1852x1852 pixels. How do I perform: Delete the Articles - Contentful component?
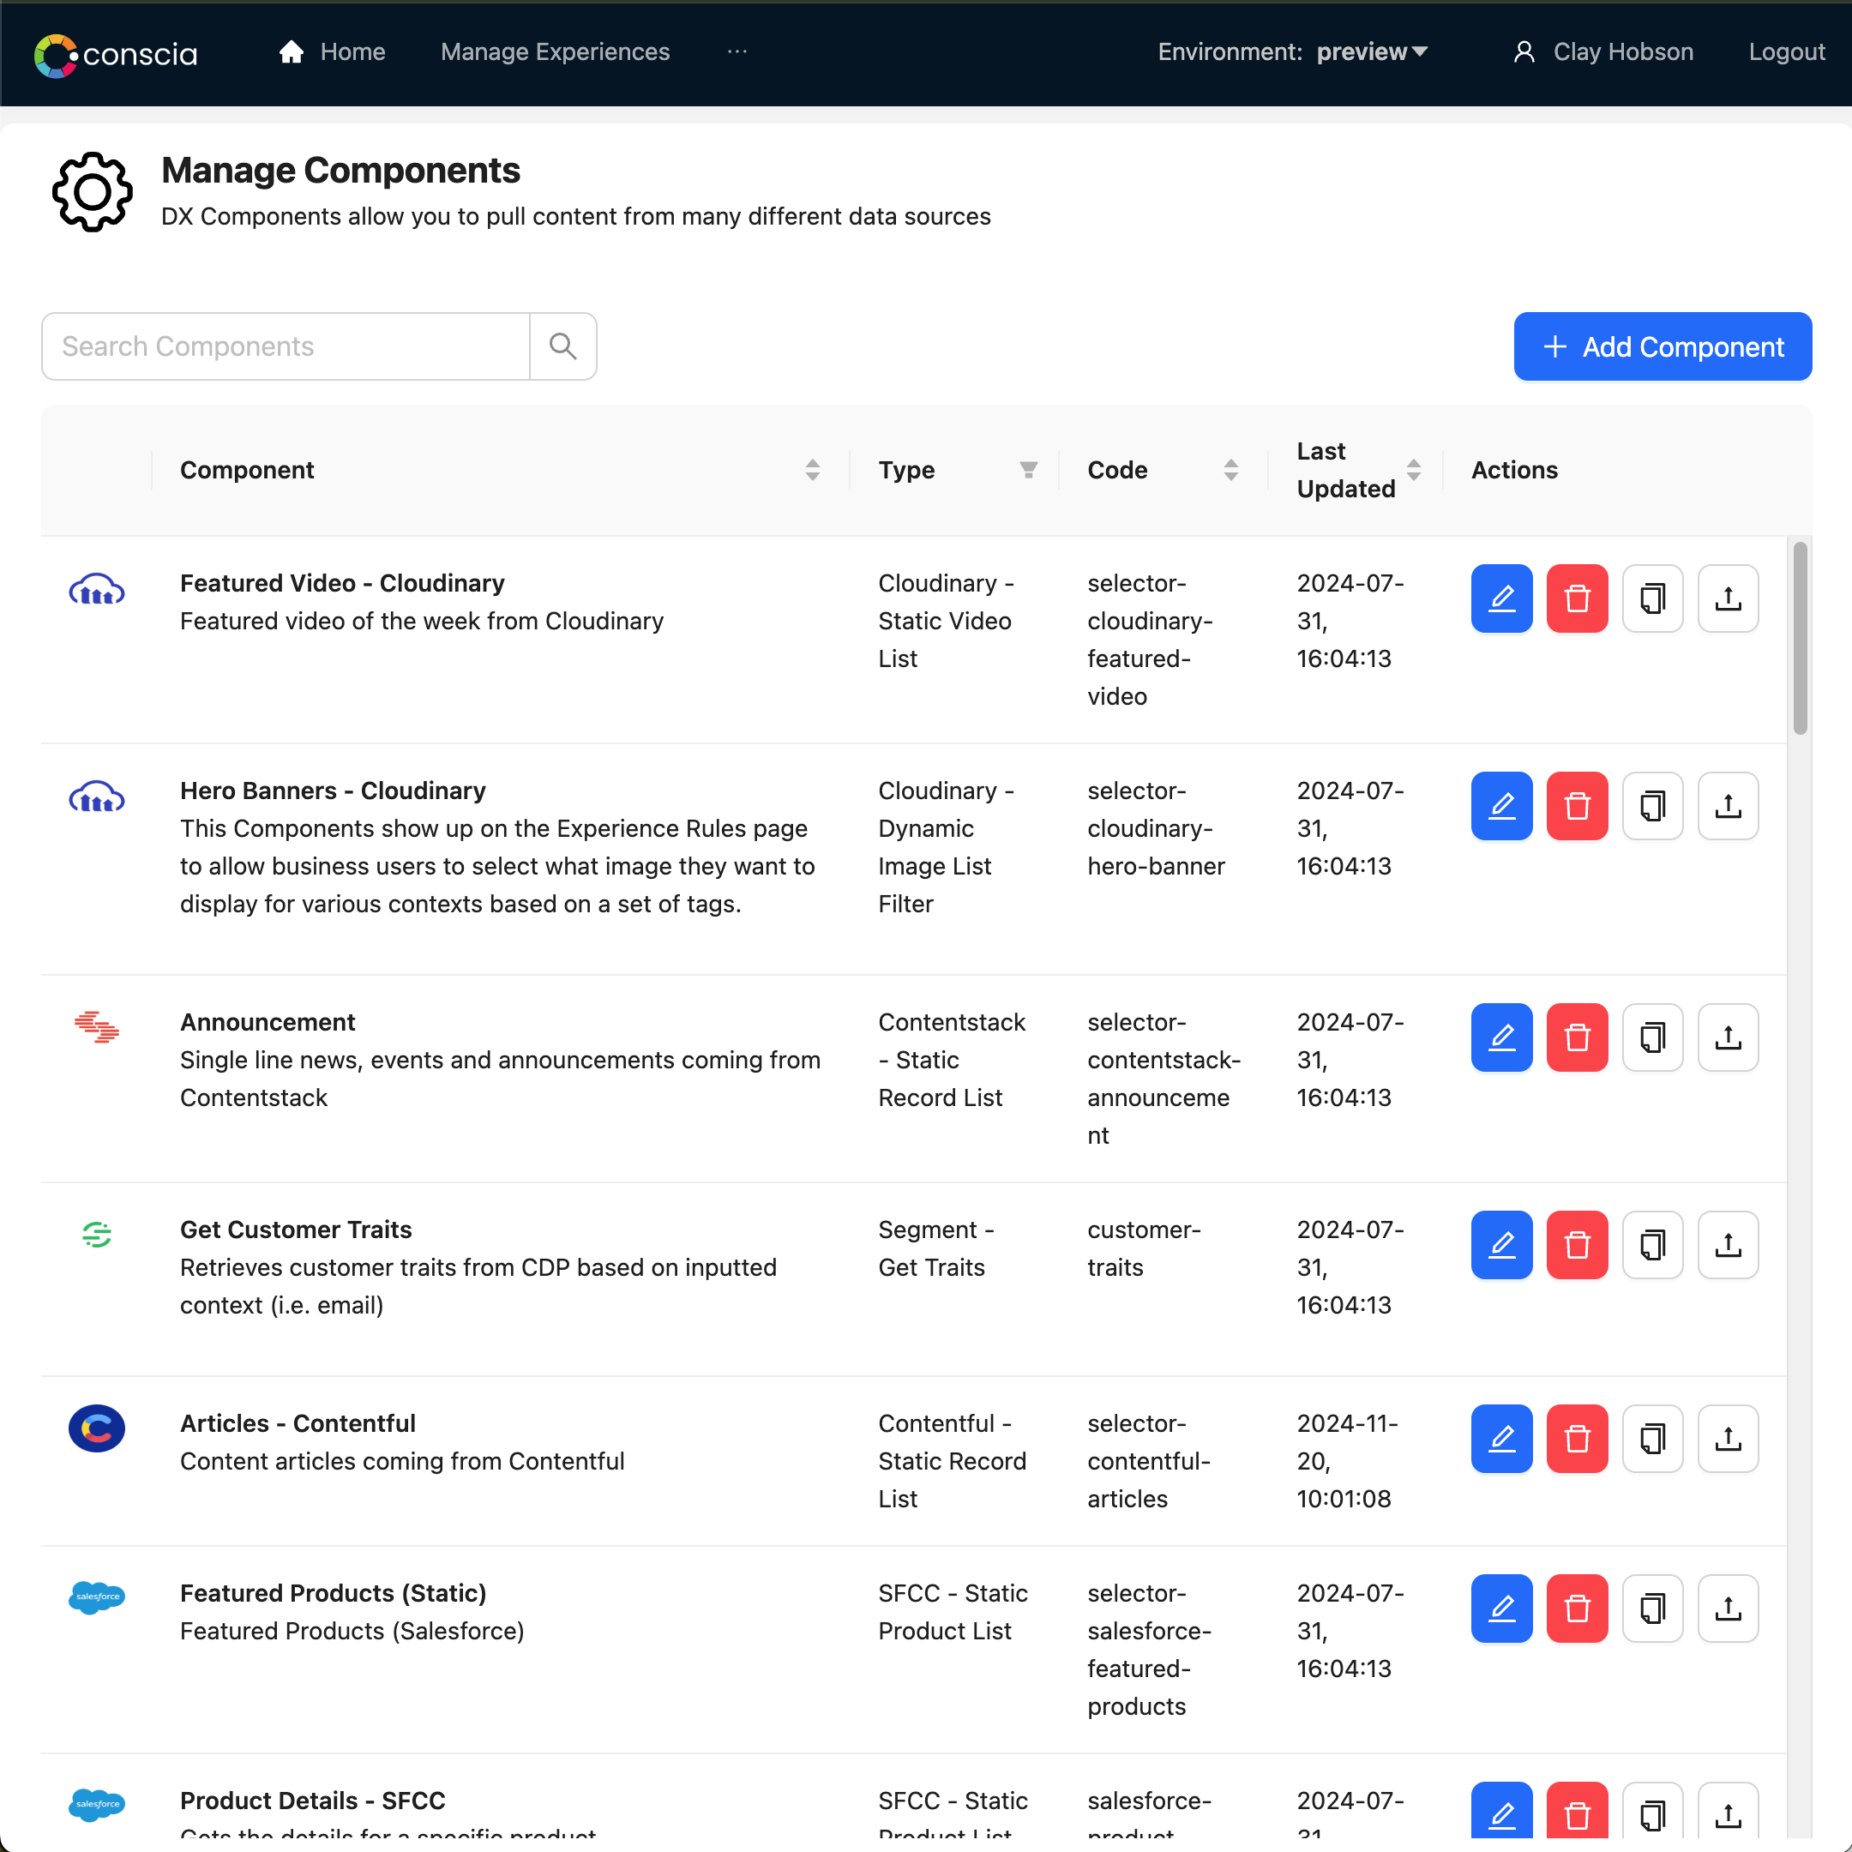[1577, 1439]
